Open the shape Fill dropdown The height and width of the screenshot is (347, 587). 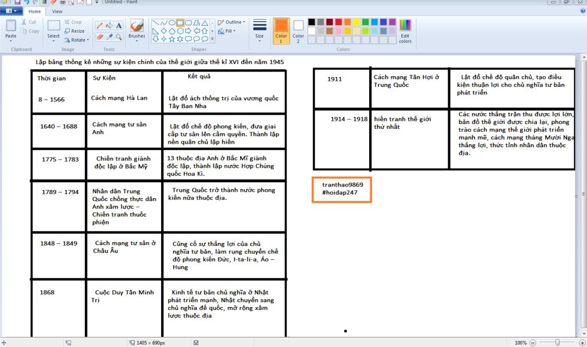point(227,31)
